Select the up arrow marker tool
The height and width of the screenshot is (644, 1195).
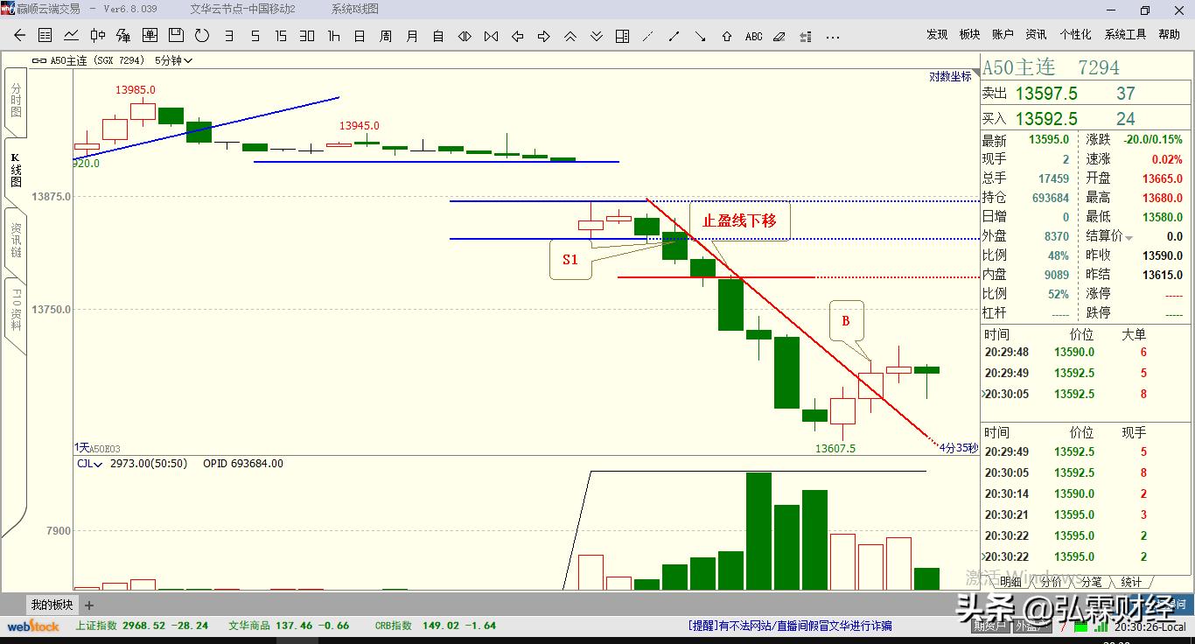coord(727,36)
